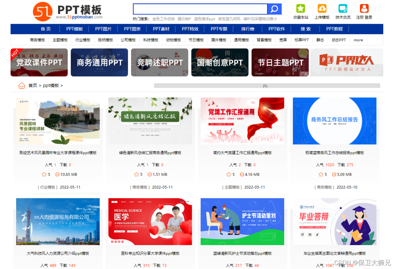This screenshot has height=269, width=396.
Task: Select 商务模板 category
Action: coord(37,40)
